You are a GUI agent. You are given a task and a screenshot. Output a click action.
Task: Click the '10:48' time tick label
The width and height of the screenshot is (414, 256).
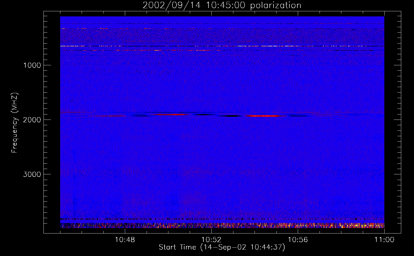tap(125, 240)
